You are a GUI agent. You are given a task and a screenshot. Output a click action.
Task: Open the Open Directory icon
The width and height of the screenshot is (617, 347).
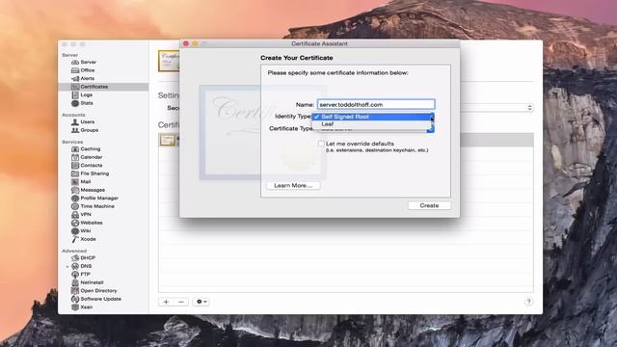click(x=75, y=291)
